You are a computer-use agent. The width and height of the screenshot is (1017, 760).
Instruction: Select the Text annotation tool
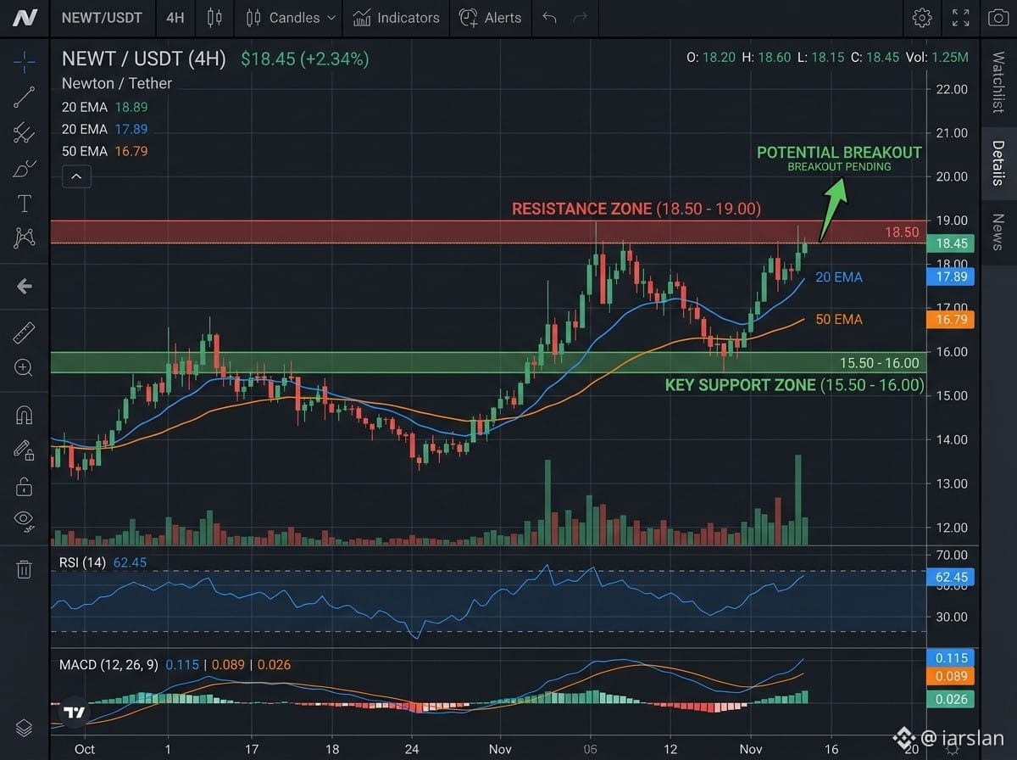(x=24, y=204)
